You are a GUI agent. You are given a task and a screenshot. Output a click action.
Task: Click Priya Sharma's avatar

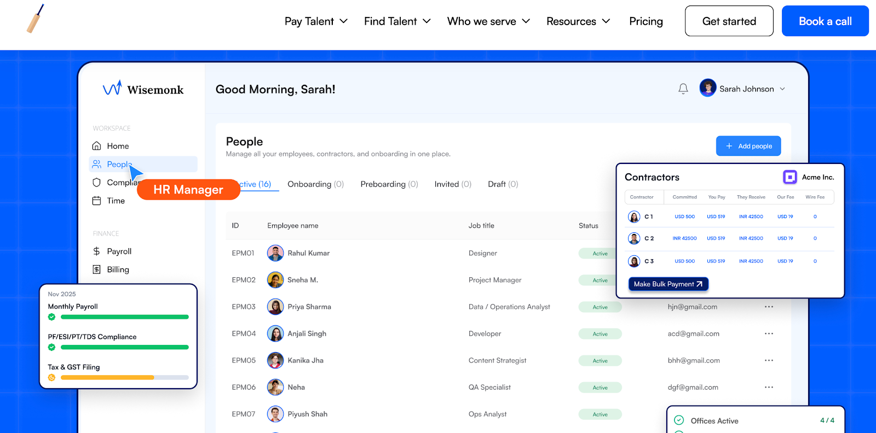(275, 307)
